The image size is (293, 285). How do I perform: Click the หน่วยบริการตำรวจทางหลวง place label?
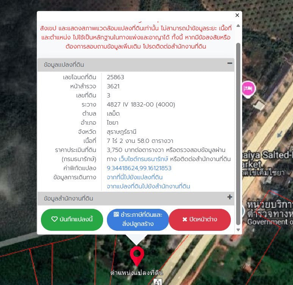[269, 208]
